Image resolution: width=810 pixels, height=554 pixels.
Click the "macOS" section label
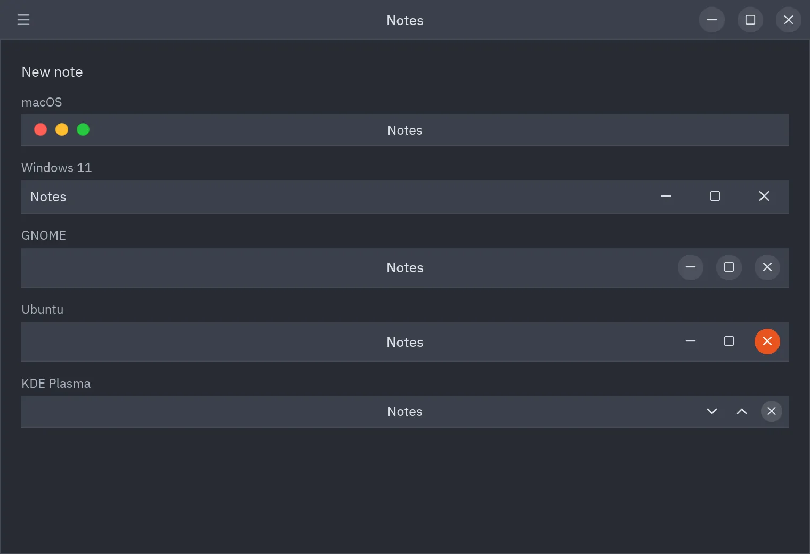pos(42,102)
